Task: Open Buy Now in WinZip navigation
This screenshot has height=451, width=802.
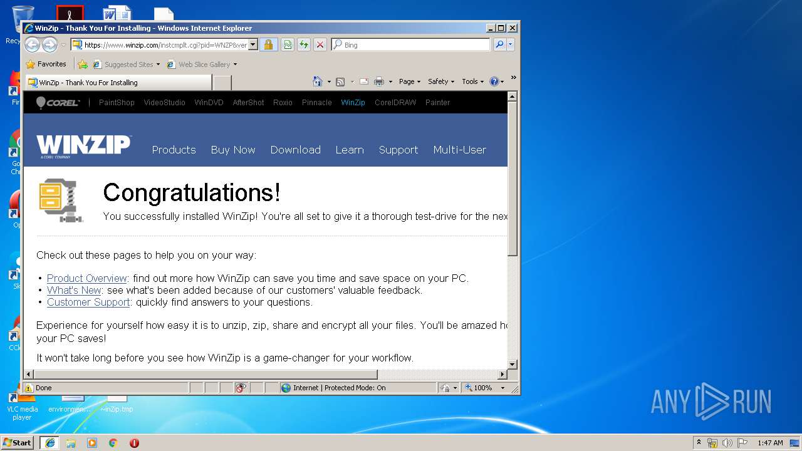Action: click(x=233, y=150)
